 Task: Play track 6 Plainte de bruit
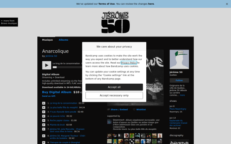click(x=44, y=125)
